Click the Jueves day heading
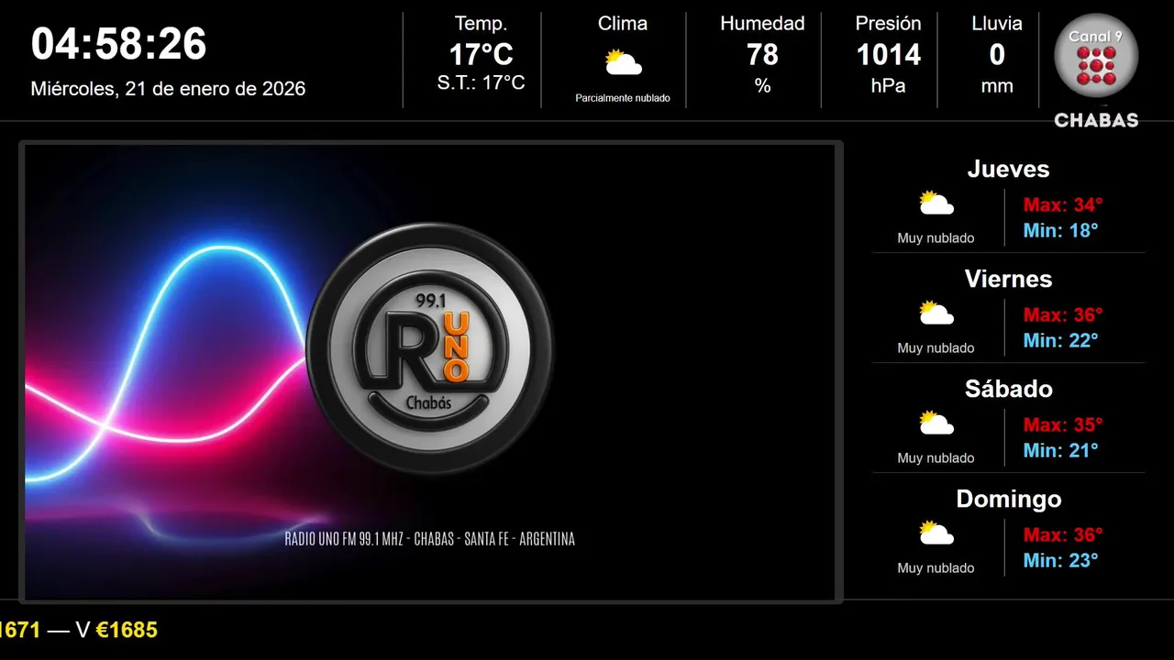This screenshot has width=1174, height=660. (x=1008, y=169)
